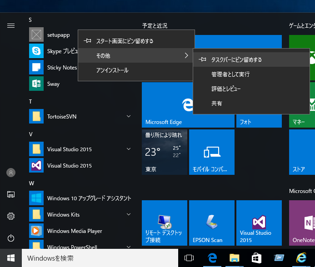
Task: Click the TortoiseSVN folder icon
Action: (x=36, y=116)
